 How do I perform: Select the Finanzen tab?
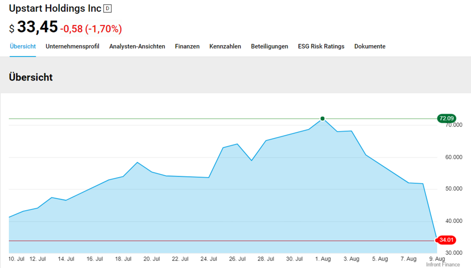click(187, 47)
